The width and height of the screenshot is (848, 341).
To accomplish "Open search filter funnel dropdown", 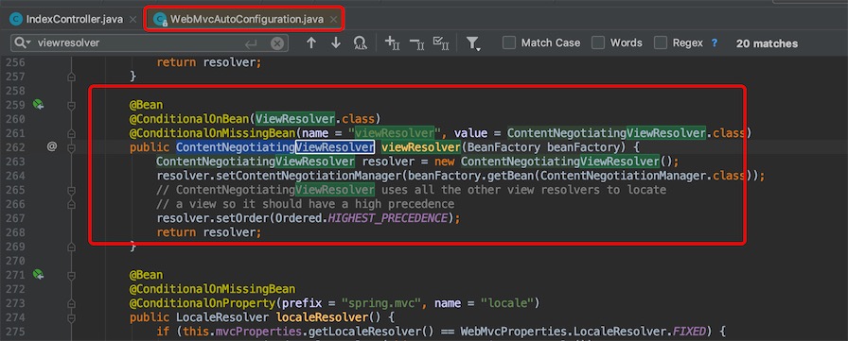I will coord(474,43).
